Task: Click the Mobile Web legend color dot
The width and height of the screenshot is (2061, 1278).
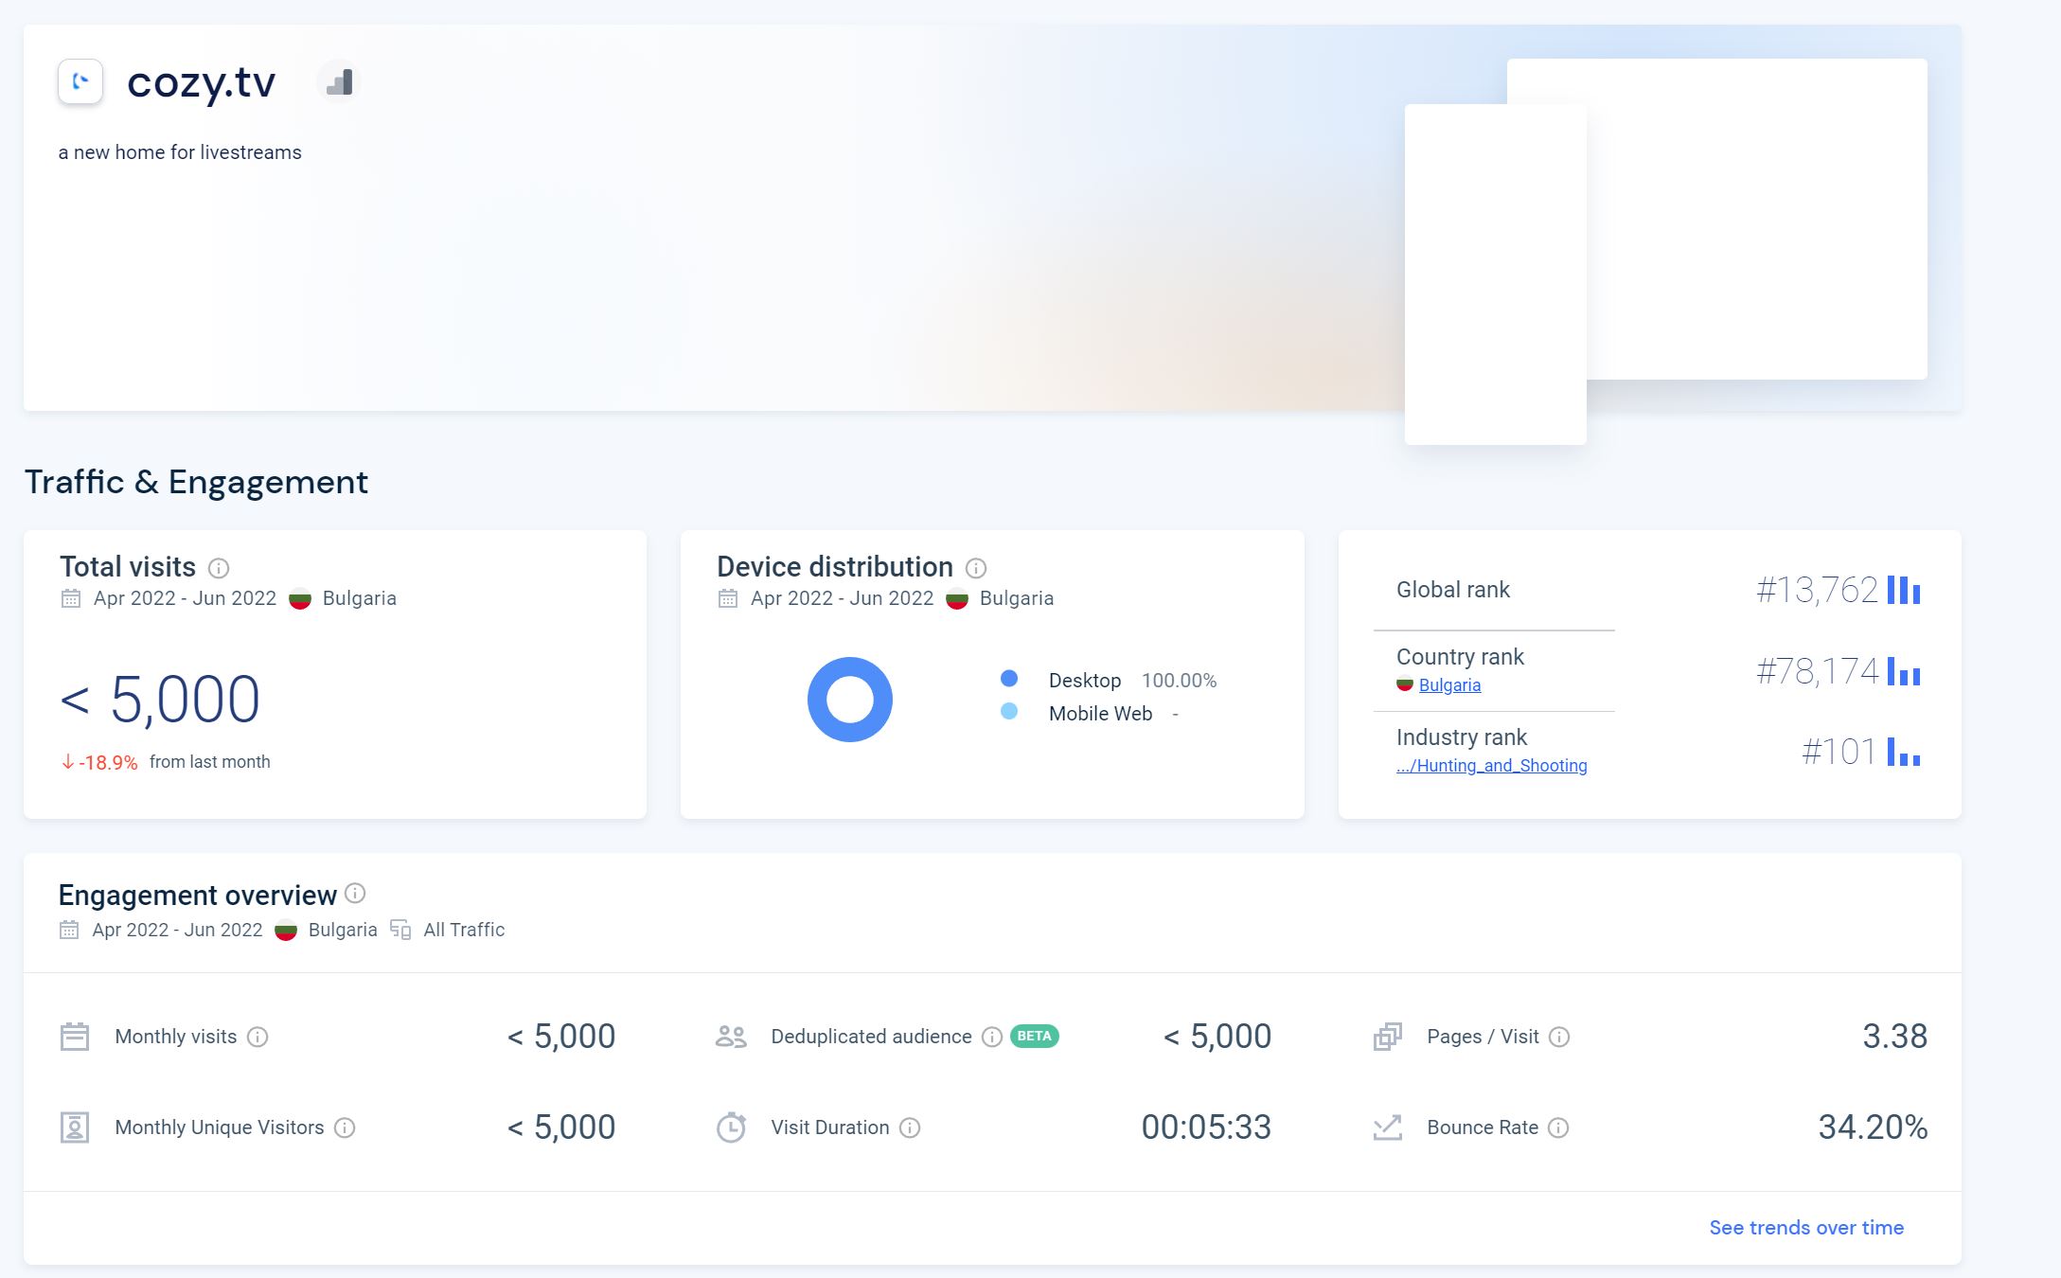Action: (1009, 712)
